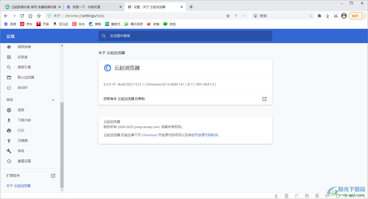
Task: Open the 京东 bookmark
Action: (26, 24)
